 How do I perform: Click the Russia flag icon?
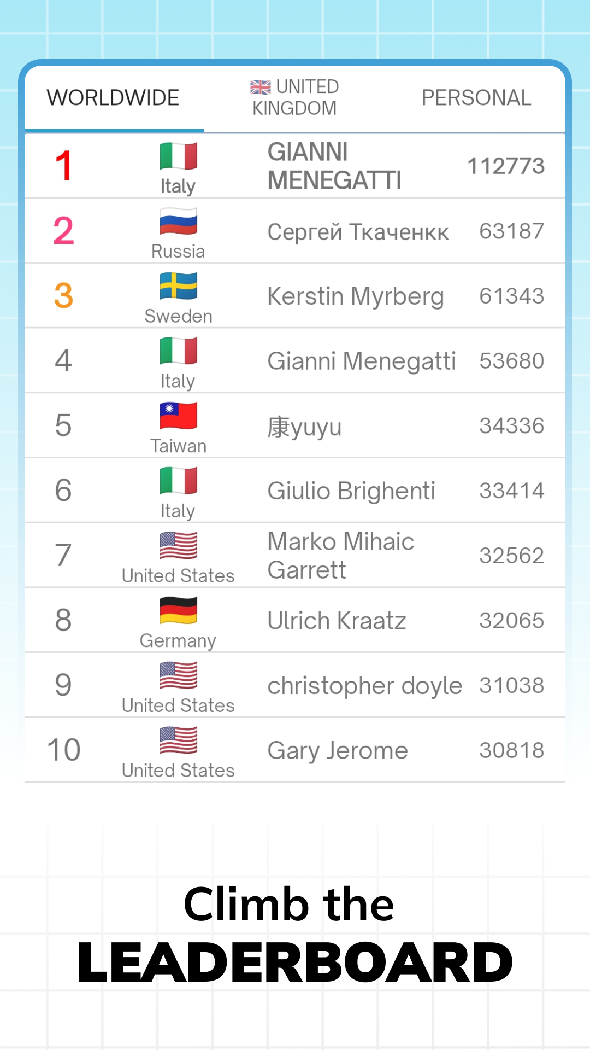(x=178, y=222)
